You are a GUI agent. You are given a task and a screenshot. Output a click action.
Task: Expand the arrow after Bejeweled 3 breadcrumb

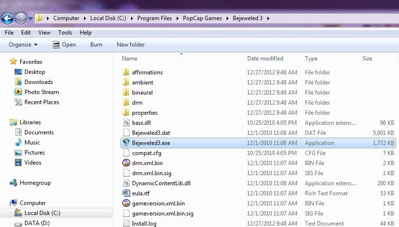268,18
